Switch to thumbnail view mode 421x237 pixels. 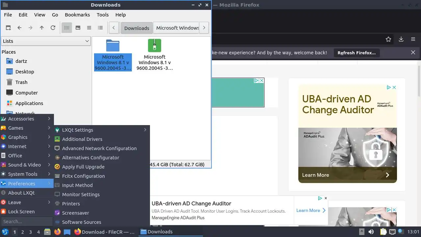[x=78, y=28]
